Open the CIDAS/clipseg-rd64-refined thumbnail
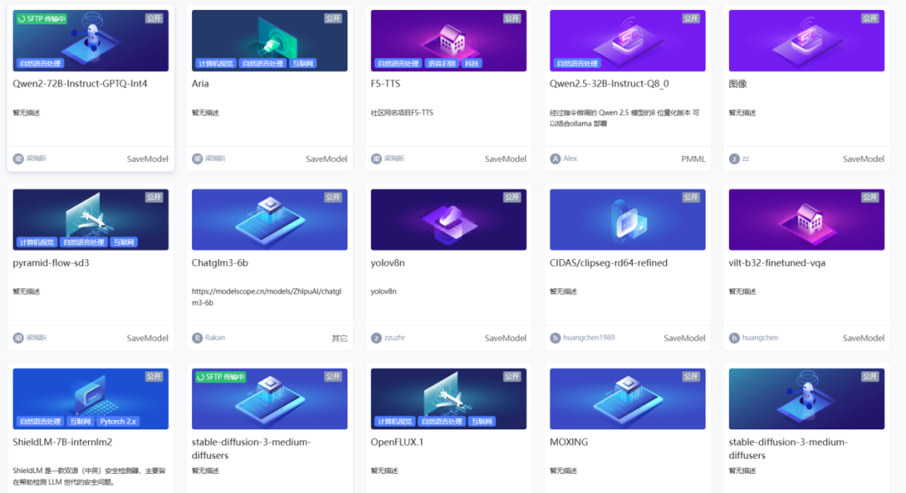This screenshot has height=493, width=906. coord(627,220)
